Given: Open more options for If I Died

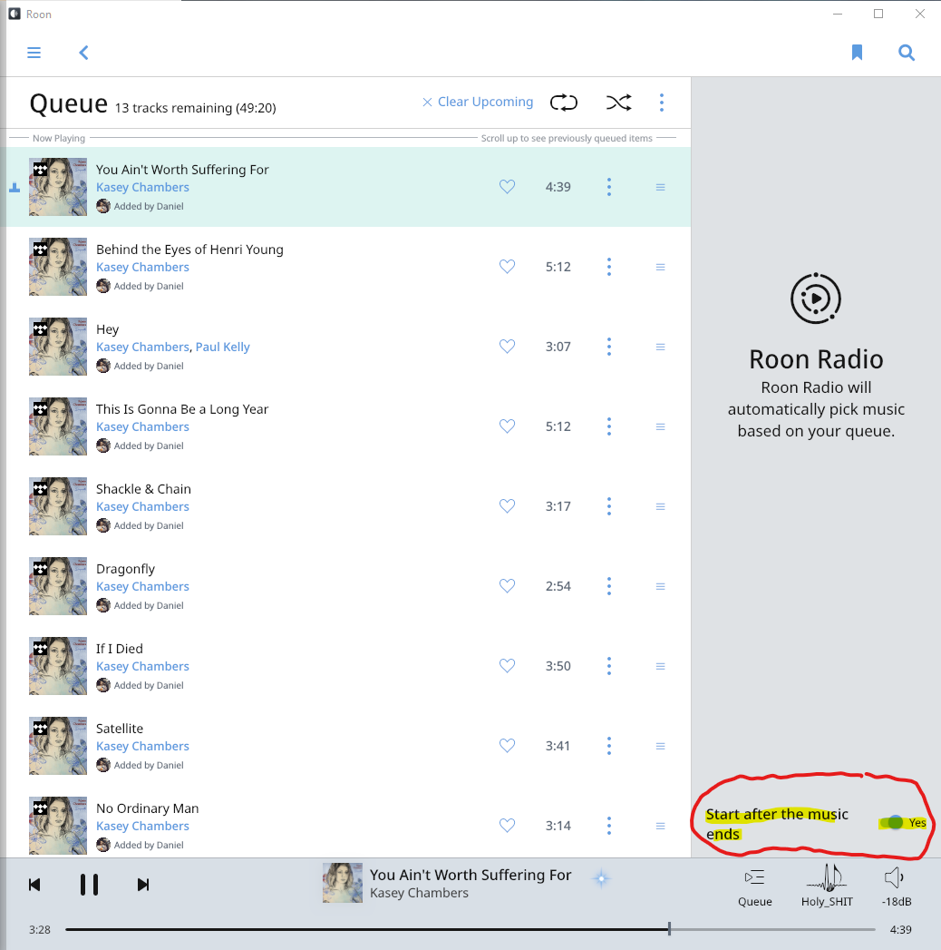Looking at the screenshot, I should point(609,666).
